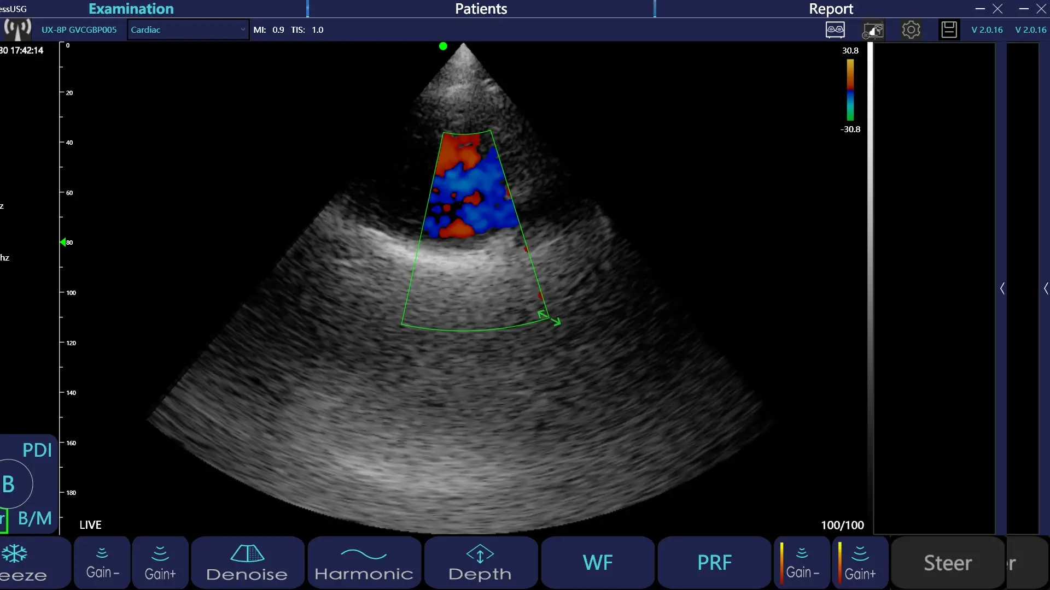The height and width of the screenshot is (590, 1050).
Task: Click the Harmonic wave button
Action: (x=364, y=563)
